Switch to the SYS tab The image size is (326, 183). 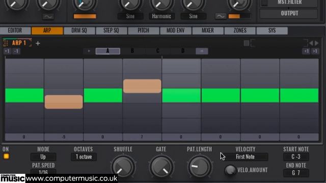pyautogui.click(x=272, y=30)
